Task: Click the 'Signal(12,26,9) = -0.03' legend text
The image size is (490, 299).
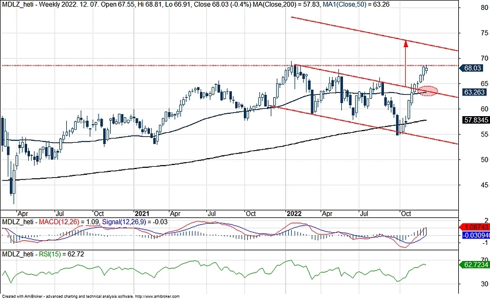Action: [x=135, y=222]
